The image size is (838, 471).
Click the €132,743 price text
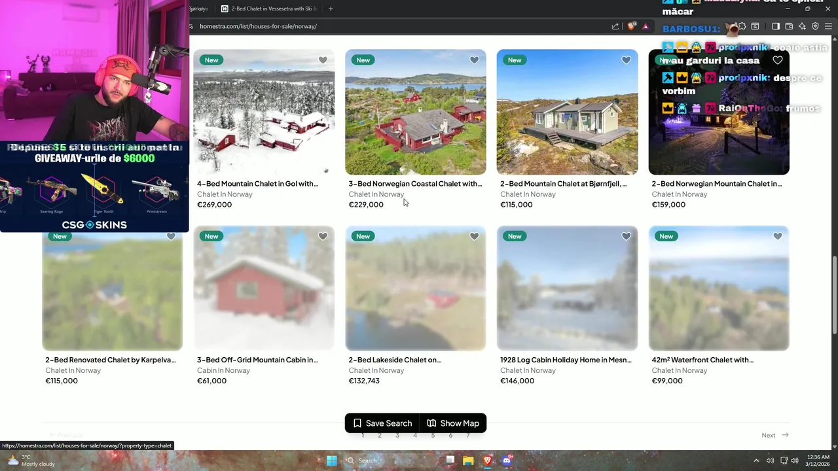coord(364,381)
